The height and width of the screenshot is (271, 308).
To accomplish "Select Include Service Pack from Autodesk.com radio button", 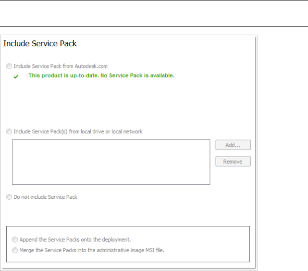I will tap(10, 66).
